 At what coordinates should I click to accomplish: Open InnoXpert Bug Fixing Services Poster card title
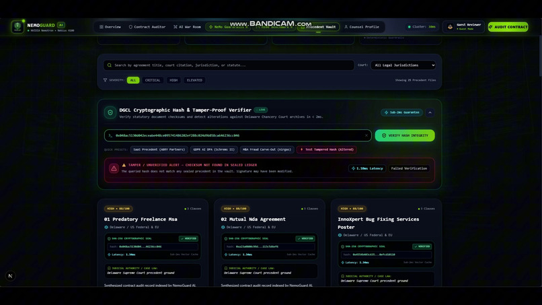click(379, 224)
